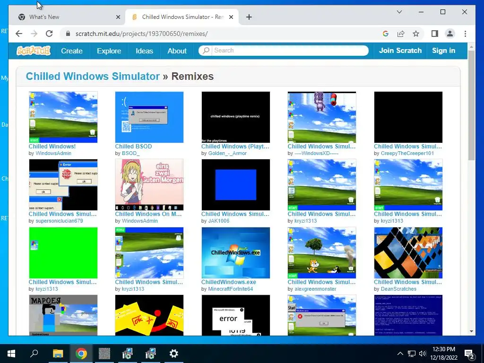Open Chilled Windows On M... title link
Viewport: 484px width, 363px height.
148,214
